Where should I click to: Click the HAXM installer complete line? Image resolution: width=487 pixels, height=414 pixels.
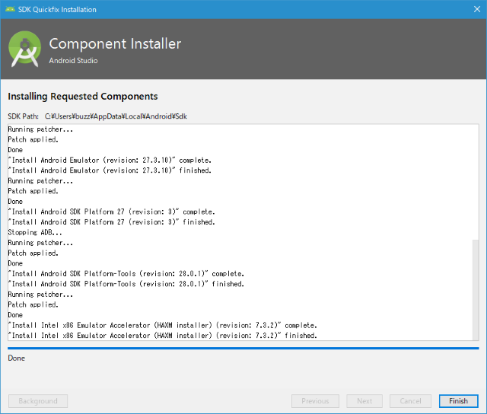point(162,325)
